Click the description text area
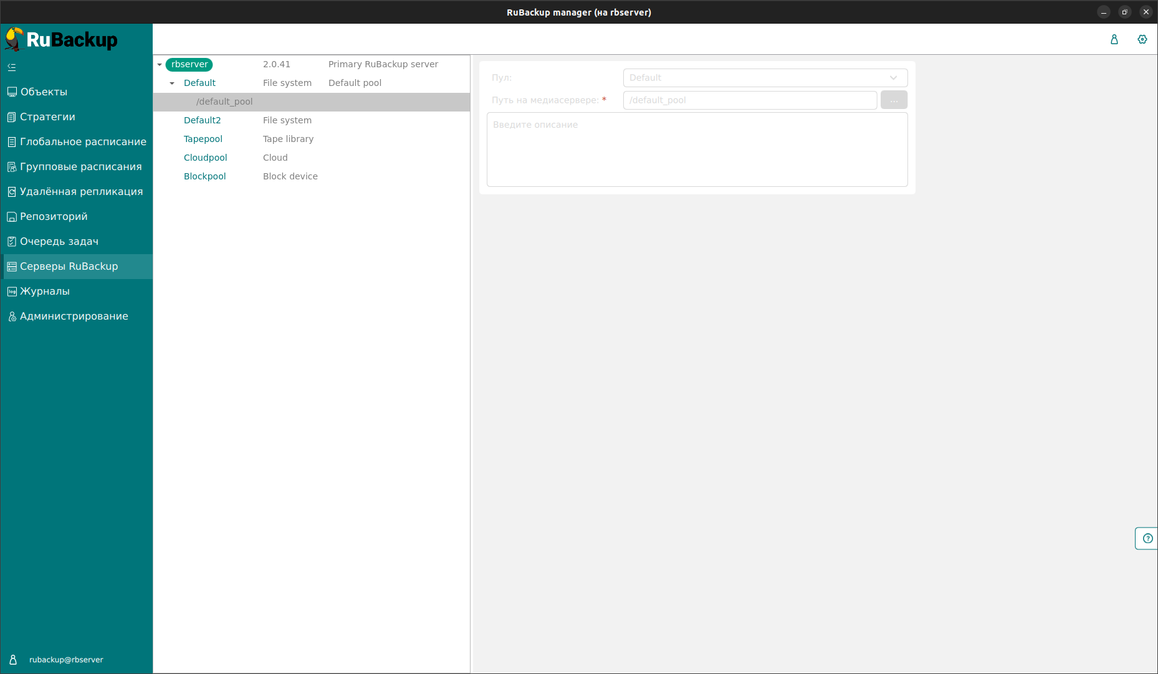Image resolution: width=1158 pixels, height=674 pixels. coord(697,150)
